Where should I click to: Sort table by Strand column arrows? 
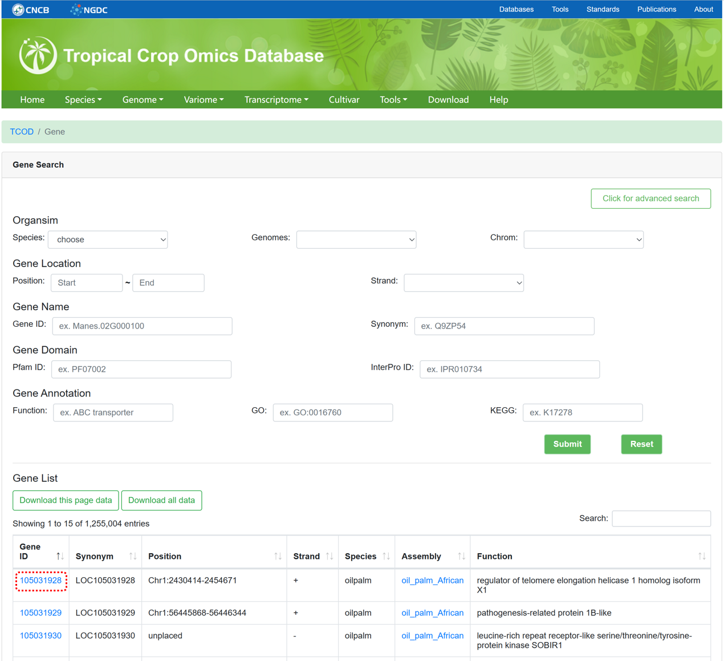coord(330,556)
